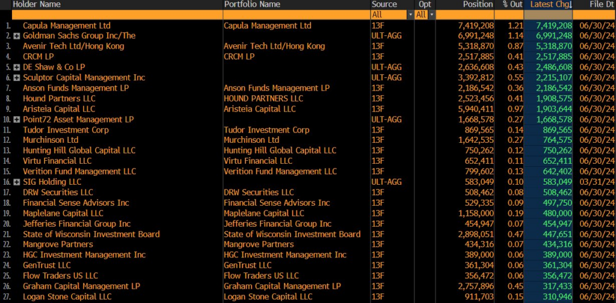
Task: Open the Source filter dropdown
Action: click(x=410, y=15)
